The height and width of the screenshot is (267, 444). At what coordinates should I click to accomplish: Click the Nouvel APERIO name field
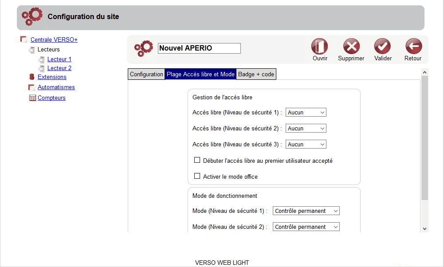199,48
